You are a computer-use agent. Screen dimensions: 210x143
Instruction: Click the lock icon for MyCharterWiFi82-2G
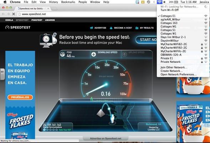click(x=202, y=44)
